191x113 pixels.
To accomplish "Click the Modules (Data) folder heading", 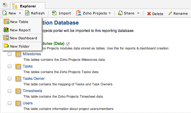I will [53, 43].
